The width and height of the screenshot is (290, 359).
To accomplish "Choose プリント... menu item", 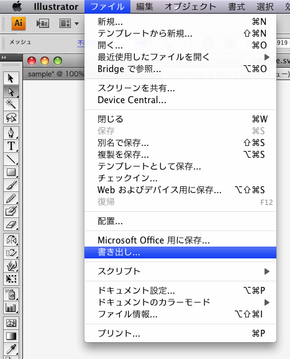I will click(x=180, y=334).
